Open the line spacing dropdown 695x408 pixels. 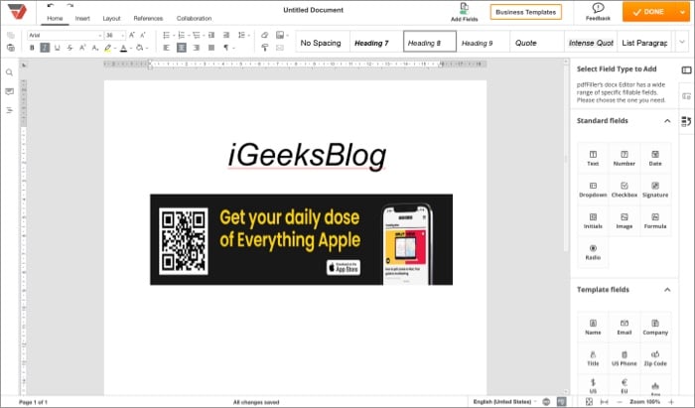point(243,35)
